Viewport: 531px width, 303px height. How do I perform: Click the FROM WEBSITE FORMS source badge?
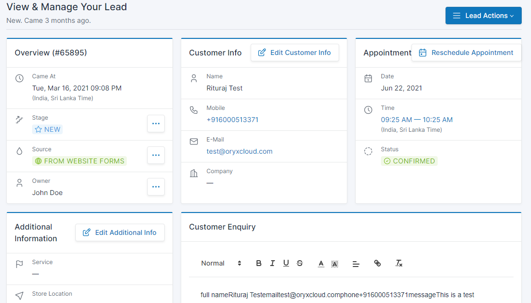coord(80,161)
